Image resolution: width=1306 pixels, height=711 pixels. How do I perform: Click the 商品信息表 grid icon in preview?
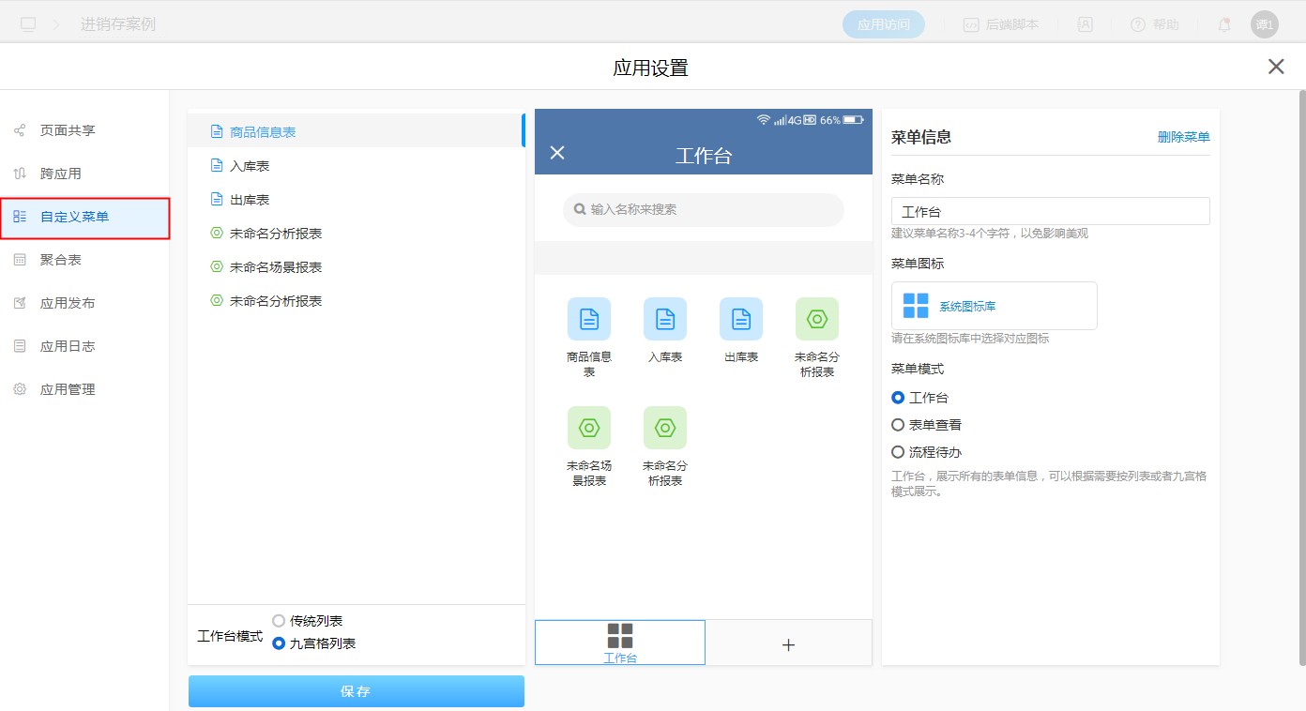click(x=588, y=319)
